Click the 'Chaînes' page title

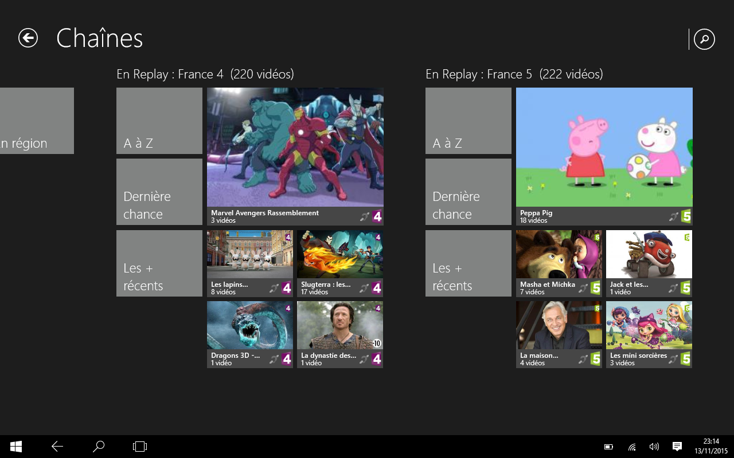coord(99,38)
